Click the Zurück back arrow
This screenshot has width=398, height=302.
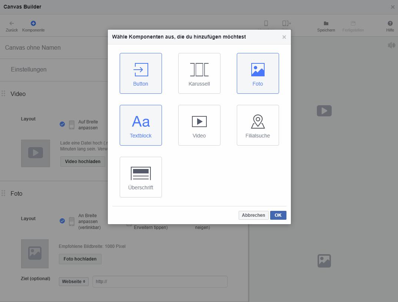pyautogui.click(x=11, y=23)
